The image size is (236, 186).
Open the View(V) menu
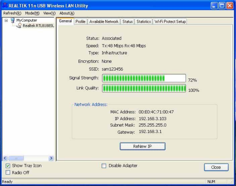pyautogui.click(x=49, y=13)
